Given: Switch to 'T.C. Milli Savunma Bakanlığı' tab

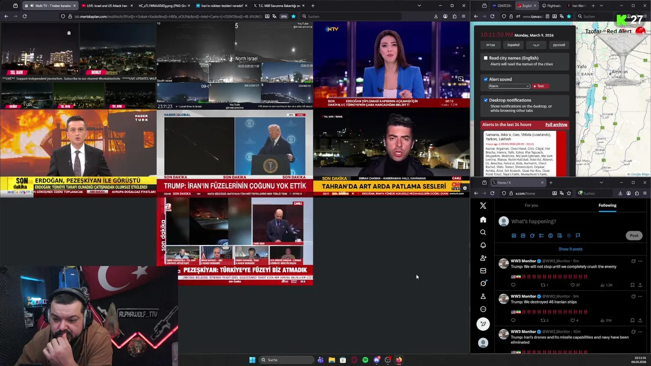Looking at the screenshot, I should tap(278, 6).
